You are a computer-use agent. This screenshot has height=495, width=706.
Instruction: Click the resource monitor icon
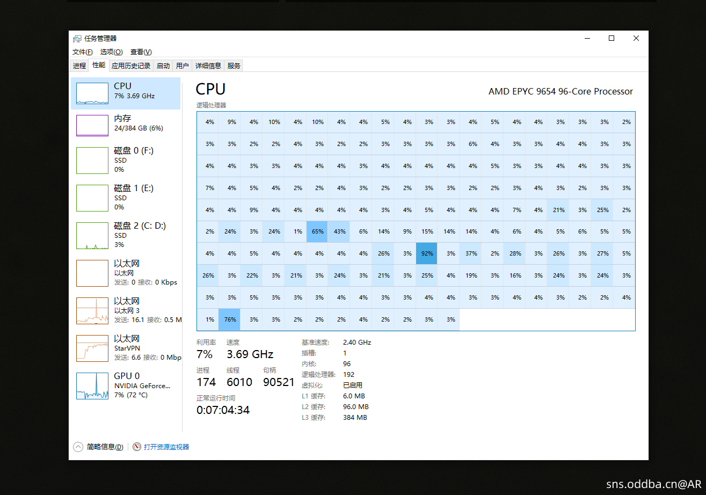pos(137,447)
